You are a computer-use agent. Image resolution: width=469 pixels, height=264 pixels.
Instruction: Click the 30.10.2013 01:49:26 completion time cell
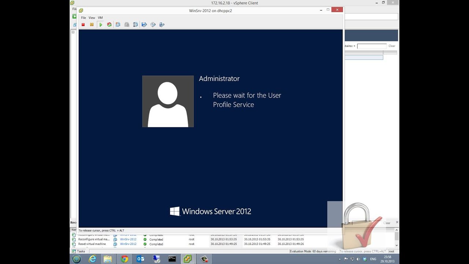pos(291,244)
